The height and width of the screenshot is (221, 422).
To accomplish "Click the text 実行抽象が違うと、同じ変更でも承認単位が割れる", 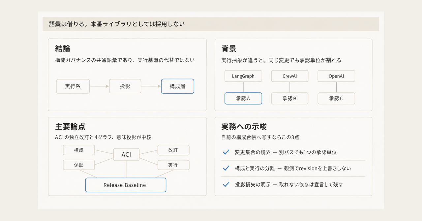I will pos(281,60).
